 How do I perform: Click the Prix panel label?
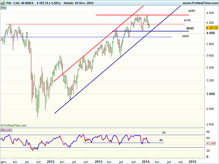[x=4, y=8]
